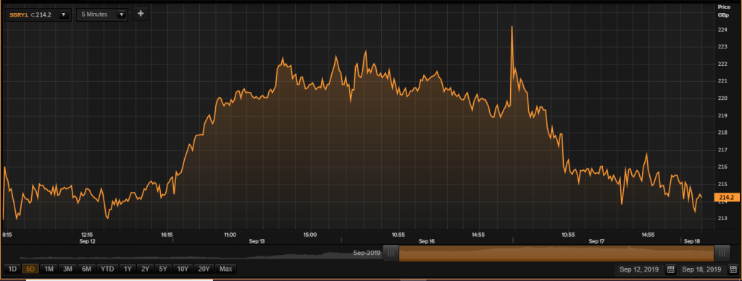Open the start date calendar icon

(x=670, y=269)
